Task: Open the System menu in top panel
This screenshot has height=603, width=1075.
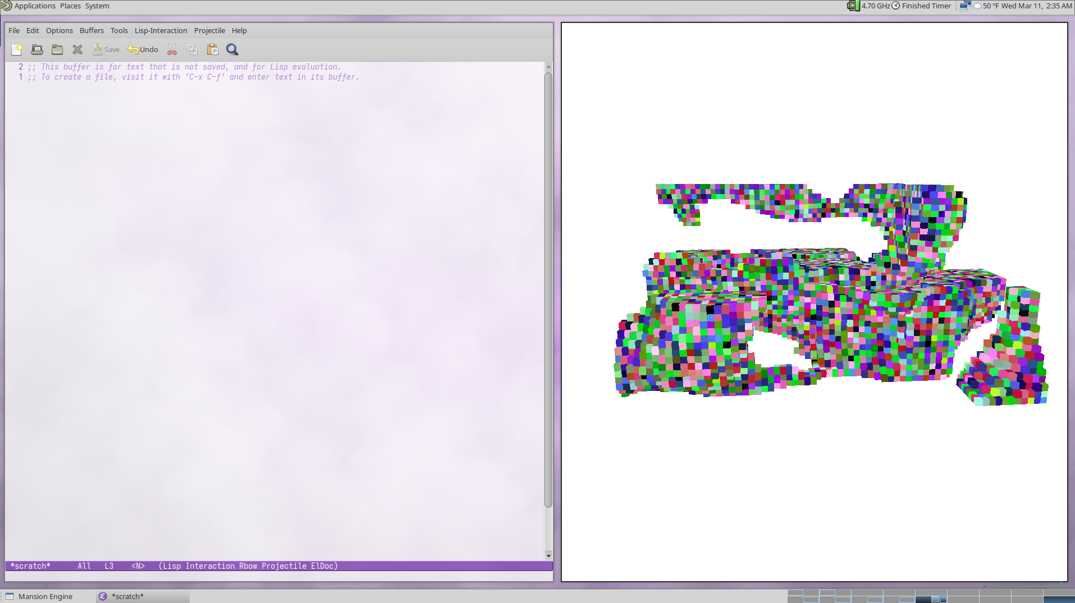Action: (x=97, y=6)
